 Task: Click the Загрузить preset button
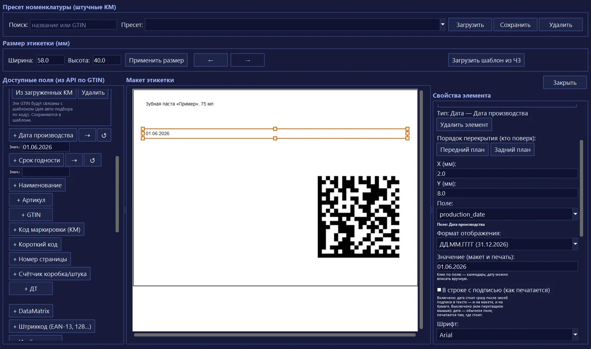470,25
